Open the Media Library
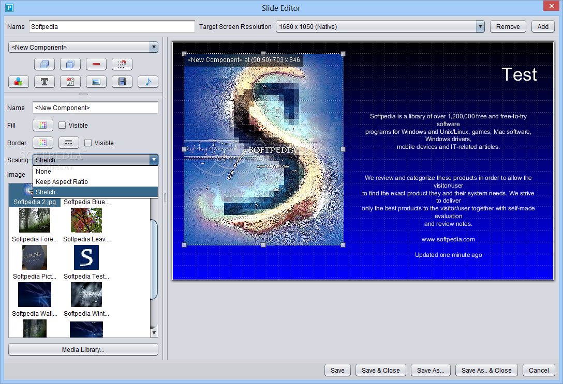Viewport: 563px width, 384px height. (x=83, y=349)
